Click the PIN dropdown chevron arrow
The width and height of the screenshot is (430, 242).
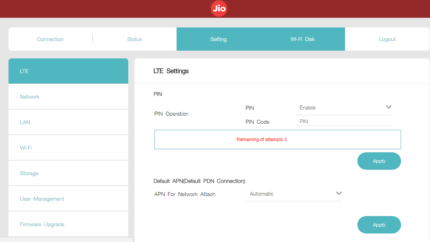(389, 107)
